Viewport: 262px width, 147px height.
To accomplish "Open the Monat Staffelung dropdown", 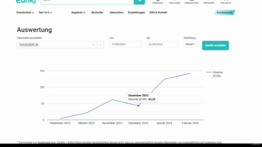I will (x=190, y=44).
